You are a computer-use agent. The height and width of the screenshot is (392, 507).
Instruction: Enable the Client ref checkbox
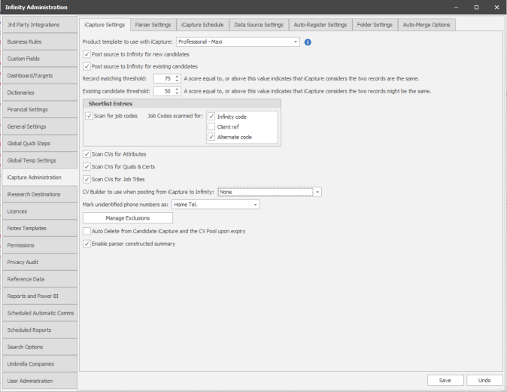[x=211, y=127]
